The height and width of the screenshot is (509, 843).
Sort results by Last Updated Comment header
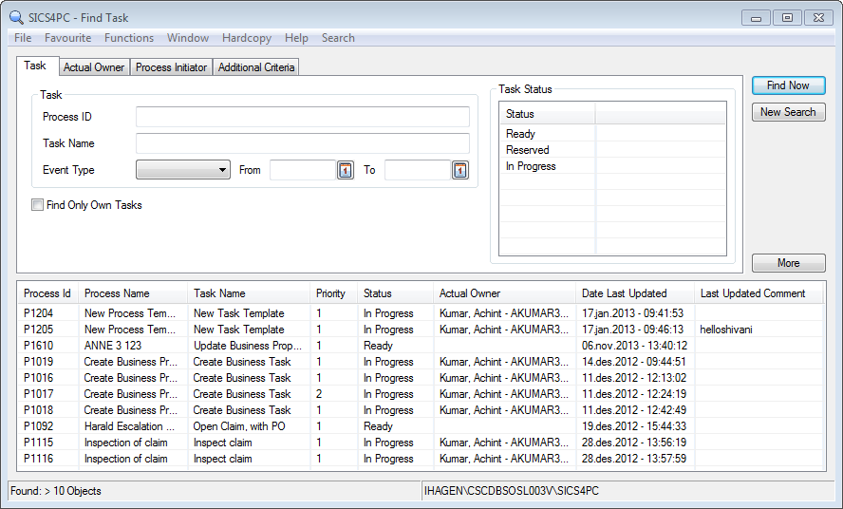coord(759,293)
